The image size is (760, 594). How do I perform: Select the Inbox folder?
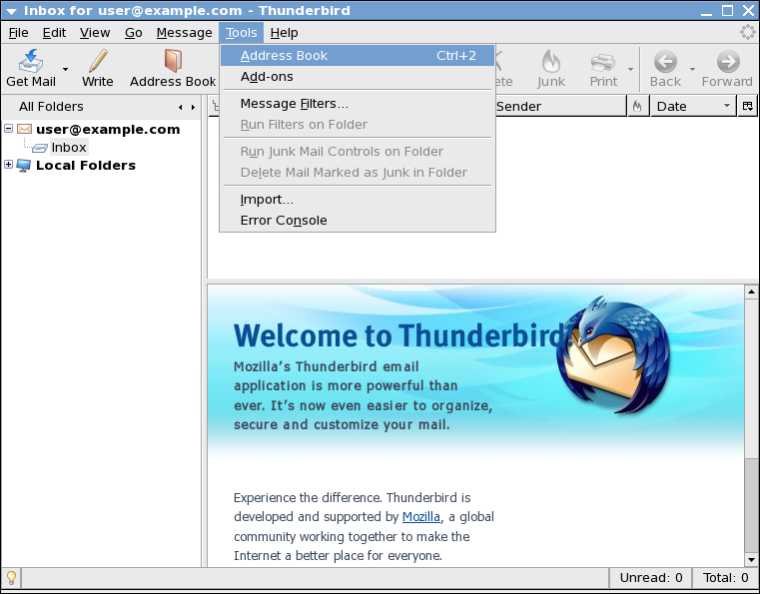point(69,148)
